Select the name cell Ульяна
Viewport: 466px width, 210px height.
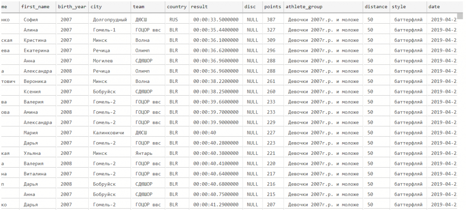32,153
